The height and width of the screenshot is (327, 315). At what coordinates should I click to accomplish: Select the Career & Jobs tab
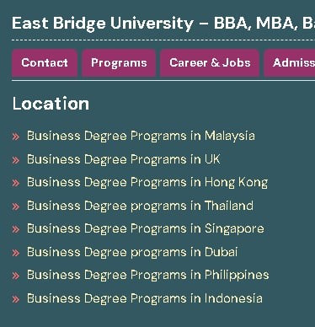pyautogui.click(x=210, y=63)
